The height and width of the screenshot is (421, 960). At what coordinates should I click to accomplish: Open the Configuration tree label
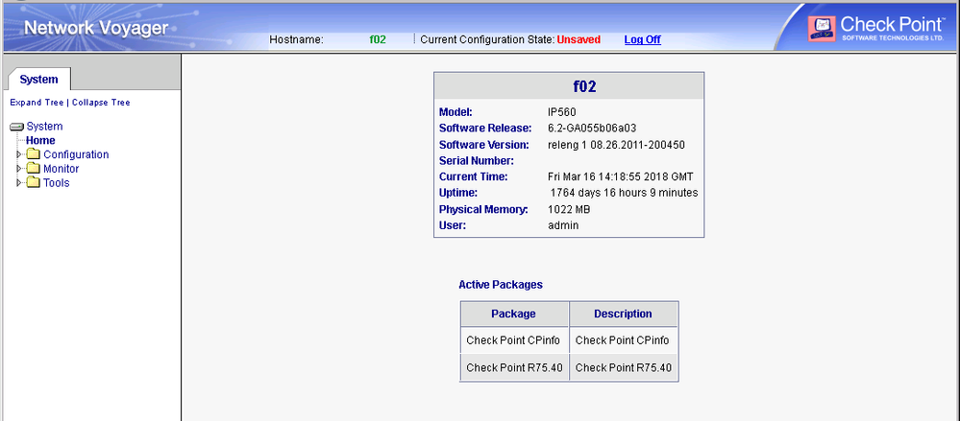(x=76, y=154)
